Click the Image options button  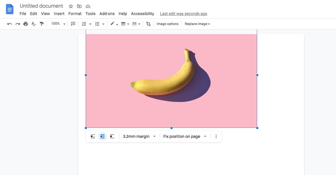(x=167, y=24)
